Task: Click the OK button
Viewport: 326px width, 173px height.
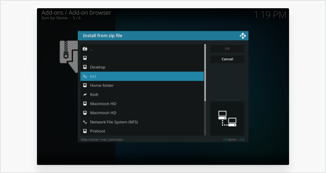Action: (x=227, y=48)
